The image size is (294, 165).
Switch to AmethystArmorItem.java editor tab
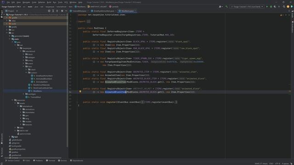pyautogui.click(x=102, y=11)
